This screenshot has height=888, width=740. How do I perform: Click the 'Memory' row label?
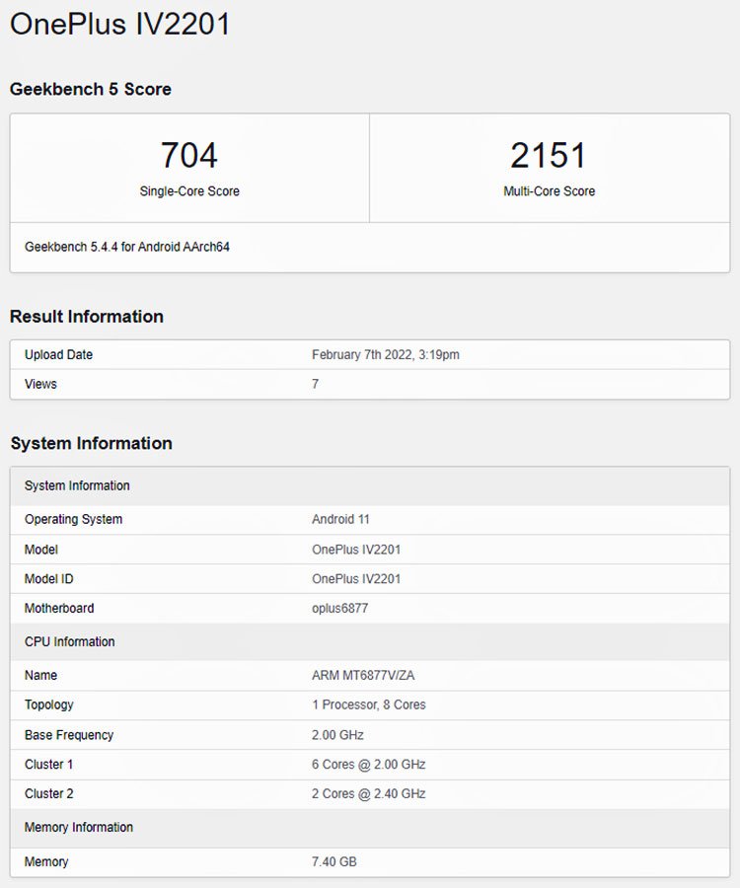46,862
